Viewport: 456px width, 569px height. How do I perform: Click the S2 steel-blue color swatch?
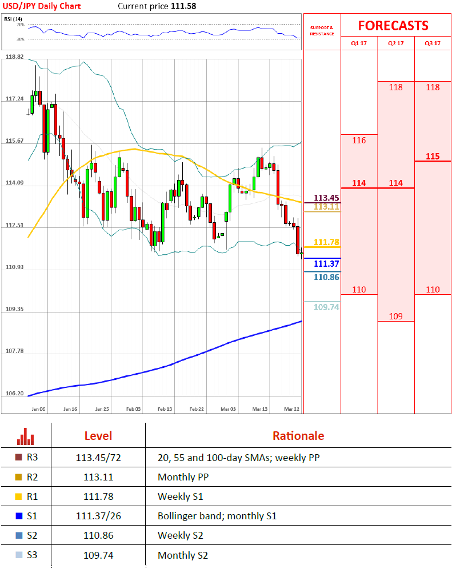(19, 535)
